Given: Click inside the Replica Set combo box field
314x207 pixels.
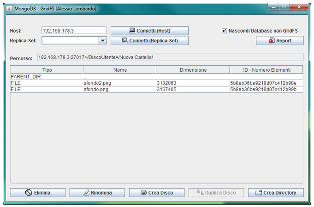Looking at the screenshot, I should point(70,40).
